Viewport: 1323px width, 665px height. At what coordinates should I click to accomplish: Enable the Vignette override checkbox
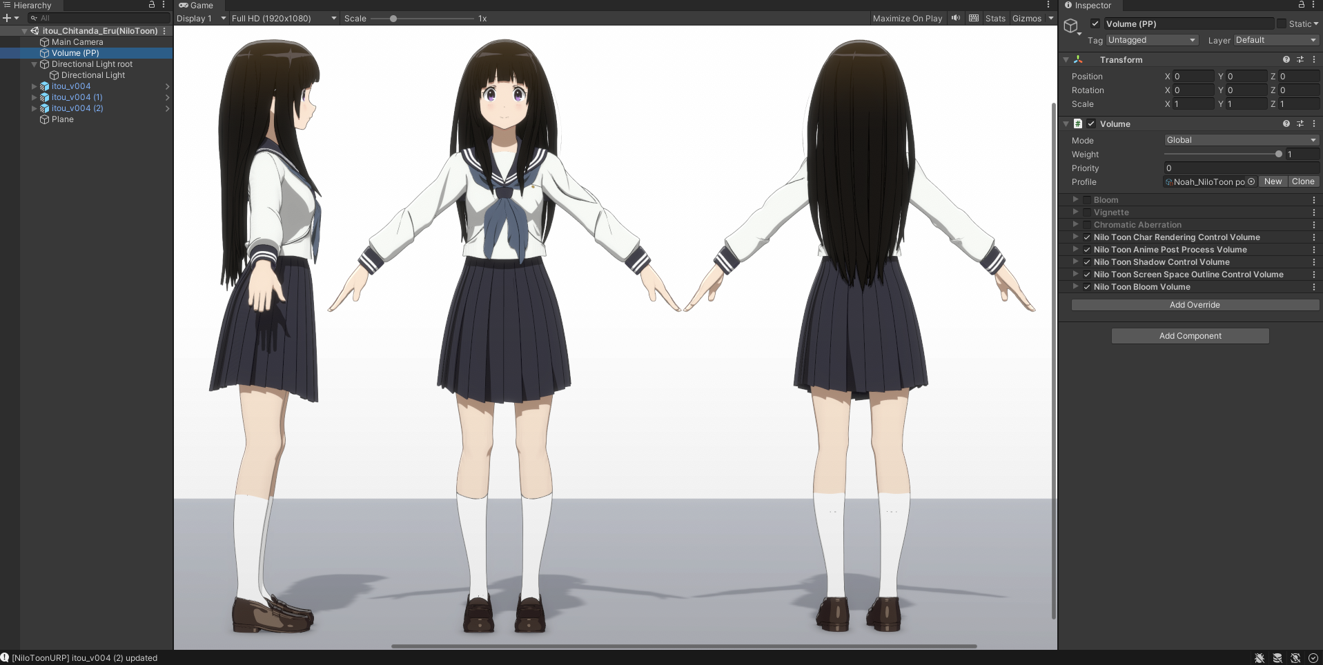click(1087, 212)
